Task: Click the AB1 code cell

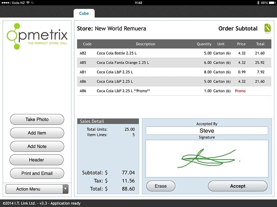Action: click(x=83, y=72)
